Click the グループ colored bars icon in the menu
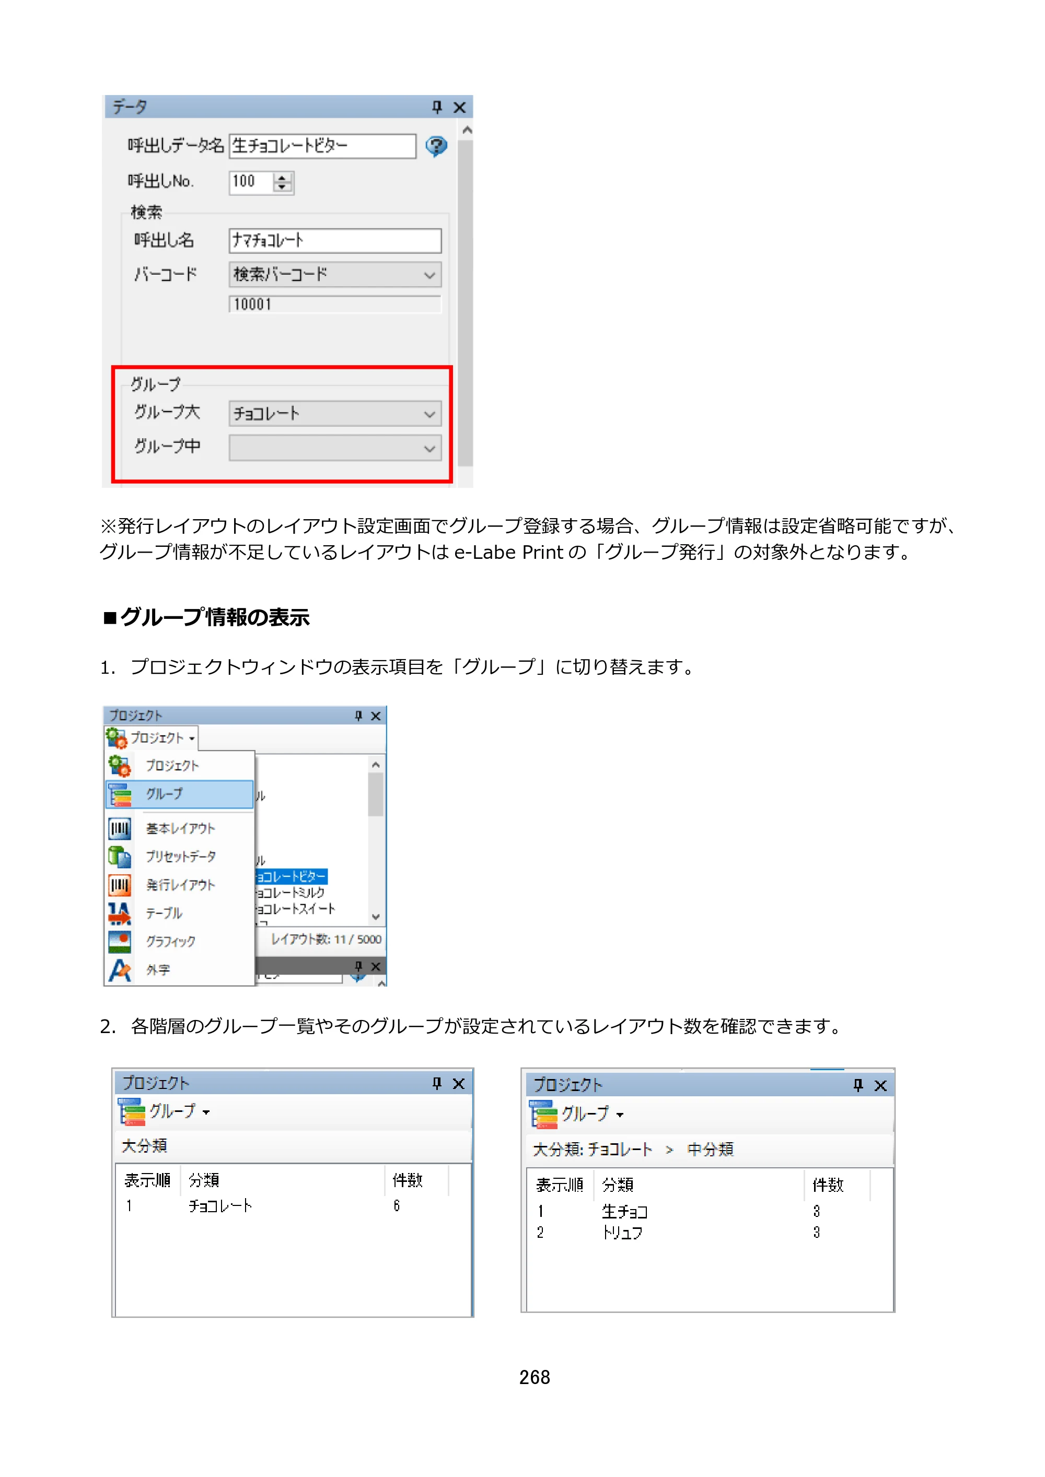The height and width of the screenshot is (1477, 1045). point(120,794)
